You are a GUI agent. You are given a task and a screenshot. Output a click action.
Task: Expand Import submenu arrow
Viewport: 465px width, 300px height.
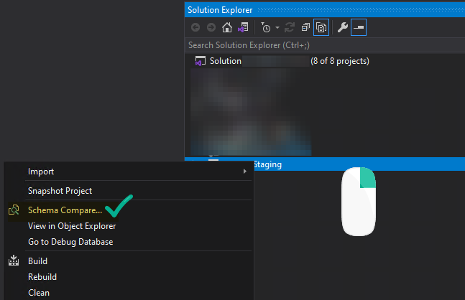(244, 172)
